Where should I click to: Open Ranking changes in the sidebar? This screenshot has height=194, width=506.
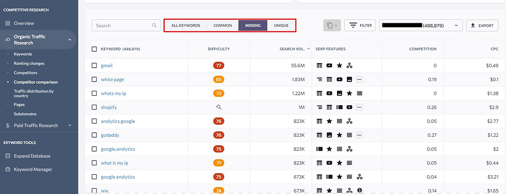(x=29, y=64)
